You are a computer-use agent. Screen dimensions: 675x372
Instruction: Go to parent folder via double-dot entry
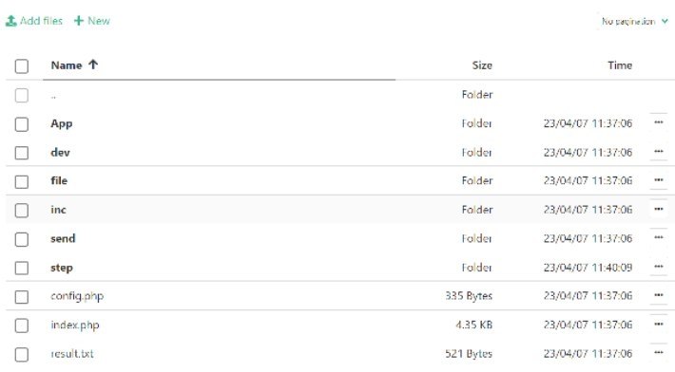[53, 96]
